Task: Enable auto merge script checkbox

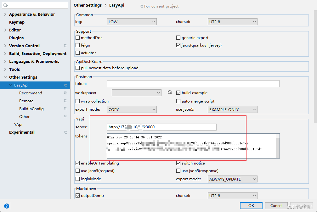Action: point(178,101)
